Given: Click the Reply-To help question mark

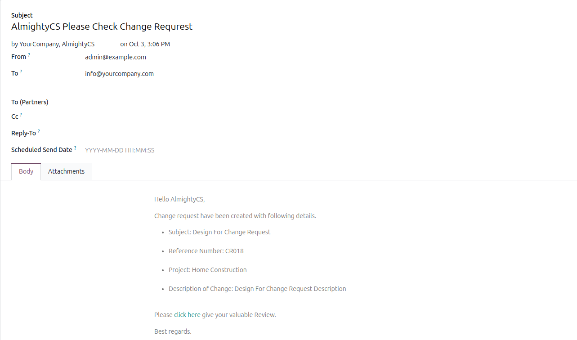Looking at the screenshot, I should pyautogui.click(x=39, y=131).
